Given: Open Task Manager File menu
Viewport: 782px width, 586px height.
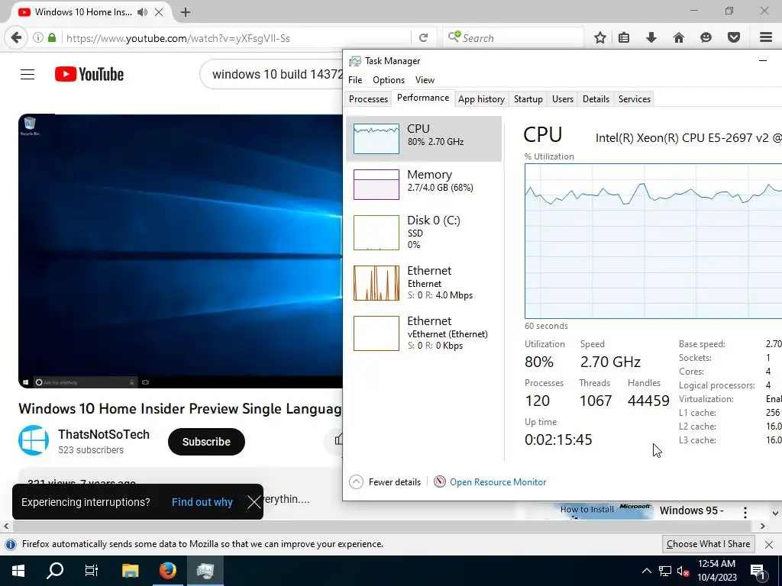Looking at the screenshot, I should point(355,79).
